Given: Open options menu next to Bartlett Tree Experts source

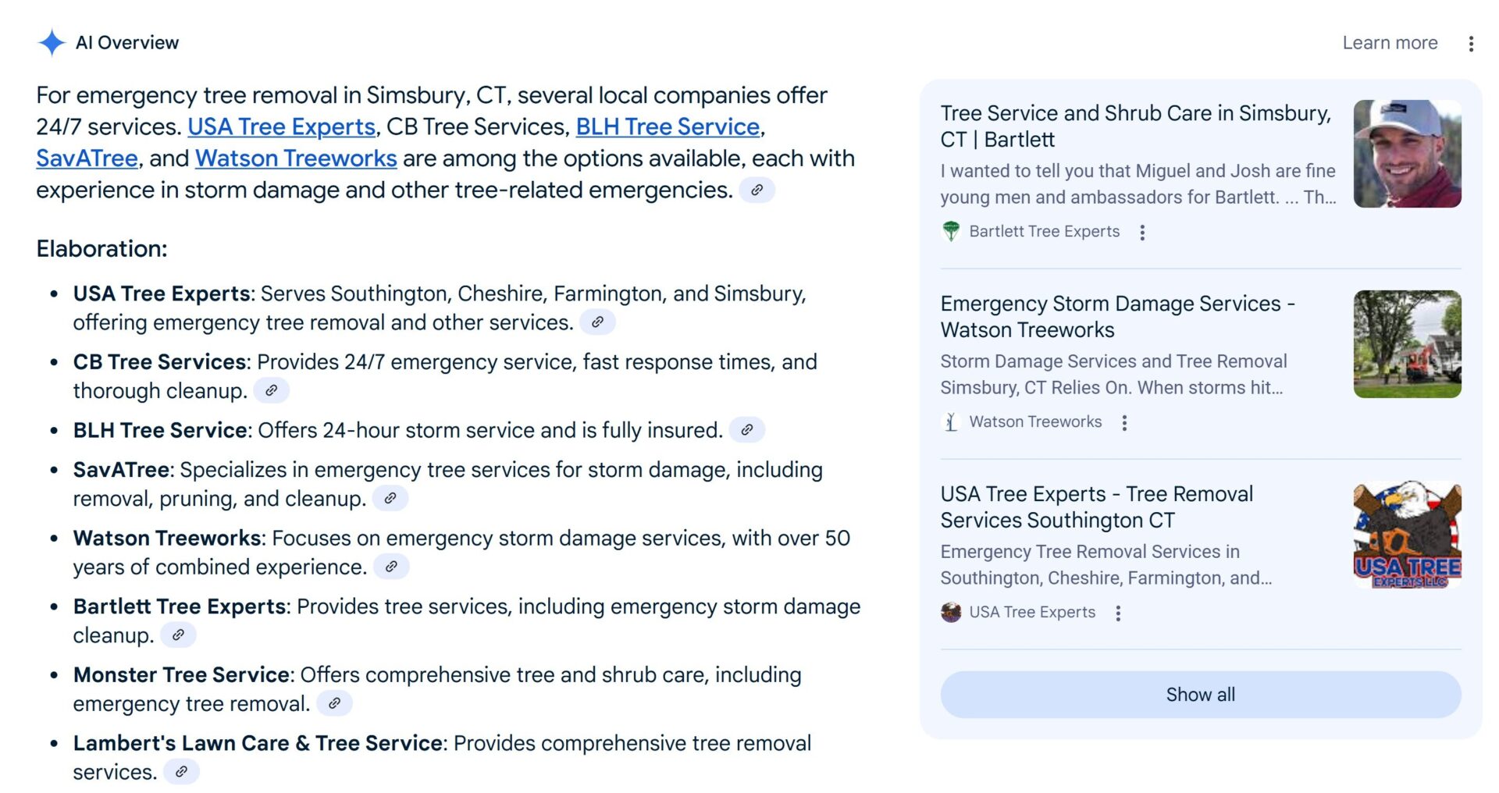Looking at the screenshot, I should tap(1142, 233).
